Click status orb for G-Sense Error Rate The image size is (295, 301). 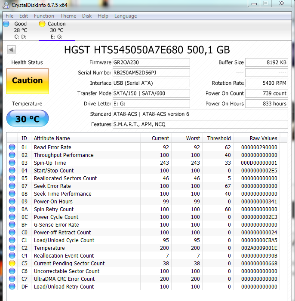12,224
